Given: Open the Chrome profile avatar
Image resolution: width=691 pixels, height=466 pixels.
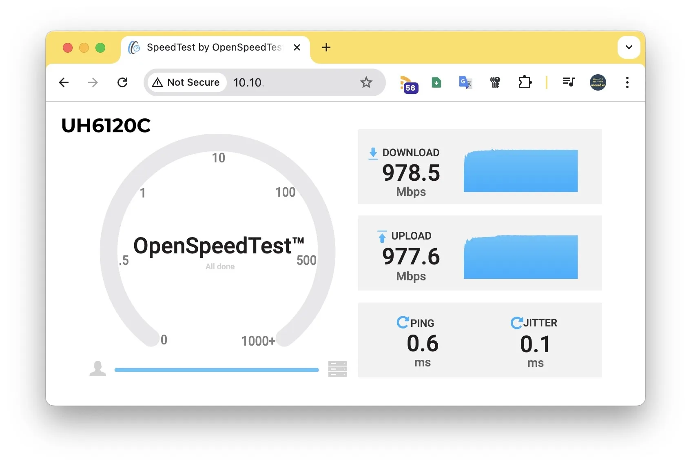Looking at the screenshot, I should coord(598,82).
